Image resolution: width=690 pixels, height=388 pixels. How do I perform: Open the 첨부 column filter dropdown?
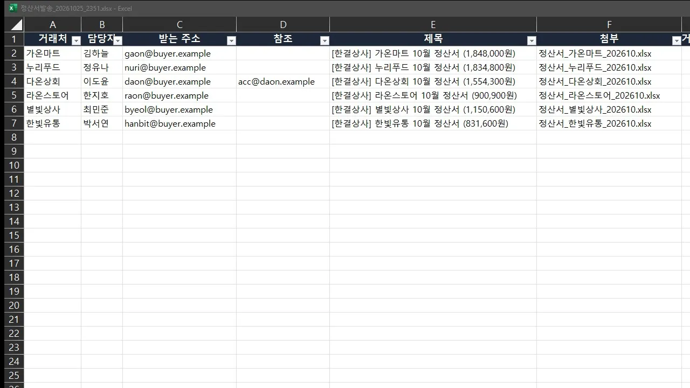(x=677, y=40)
